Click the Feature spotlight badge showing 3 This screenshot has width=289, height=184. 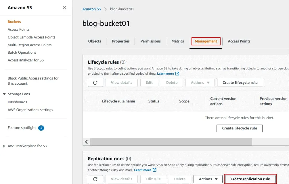point(41,128)
